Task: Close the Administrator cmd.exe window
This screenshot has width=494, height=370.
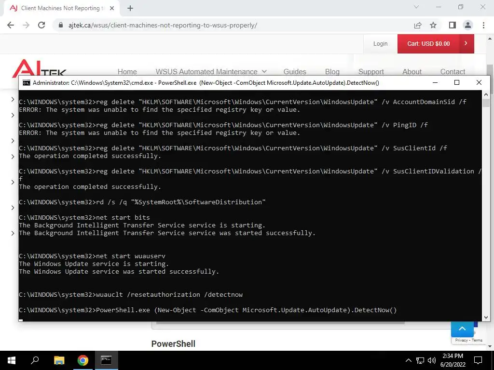Action: click(x=479, y=82)
